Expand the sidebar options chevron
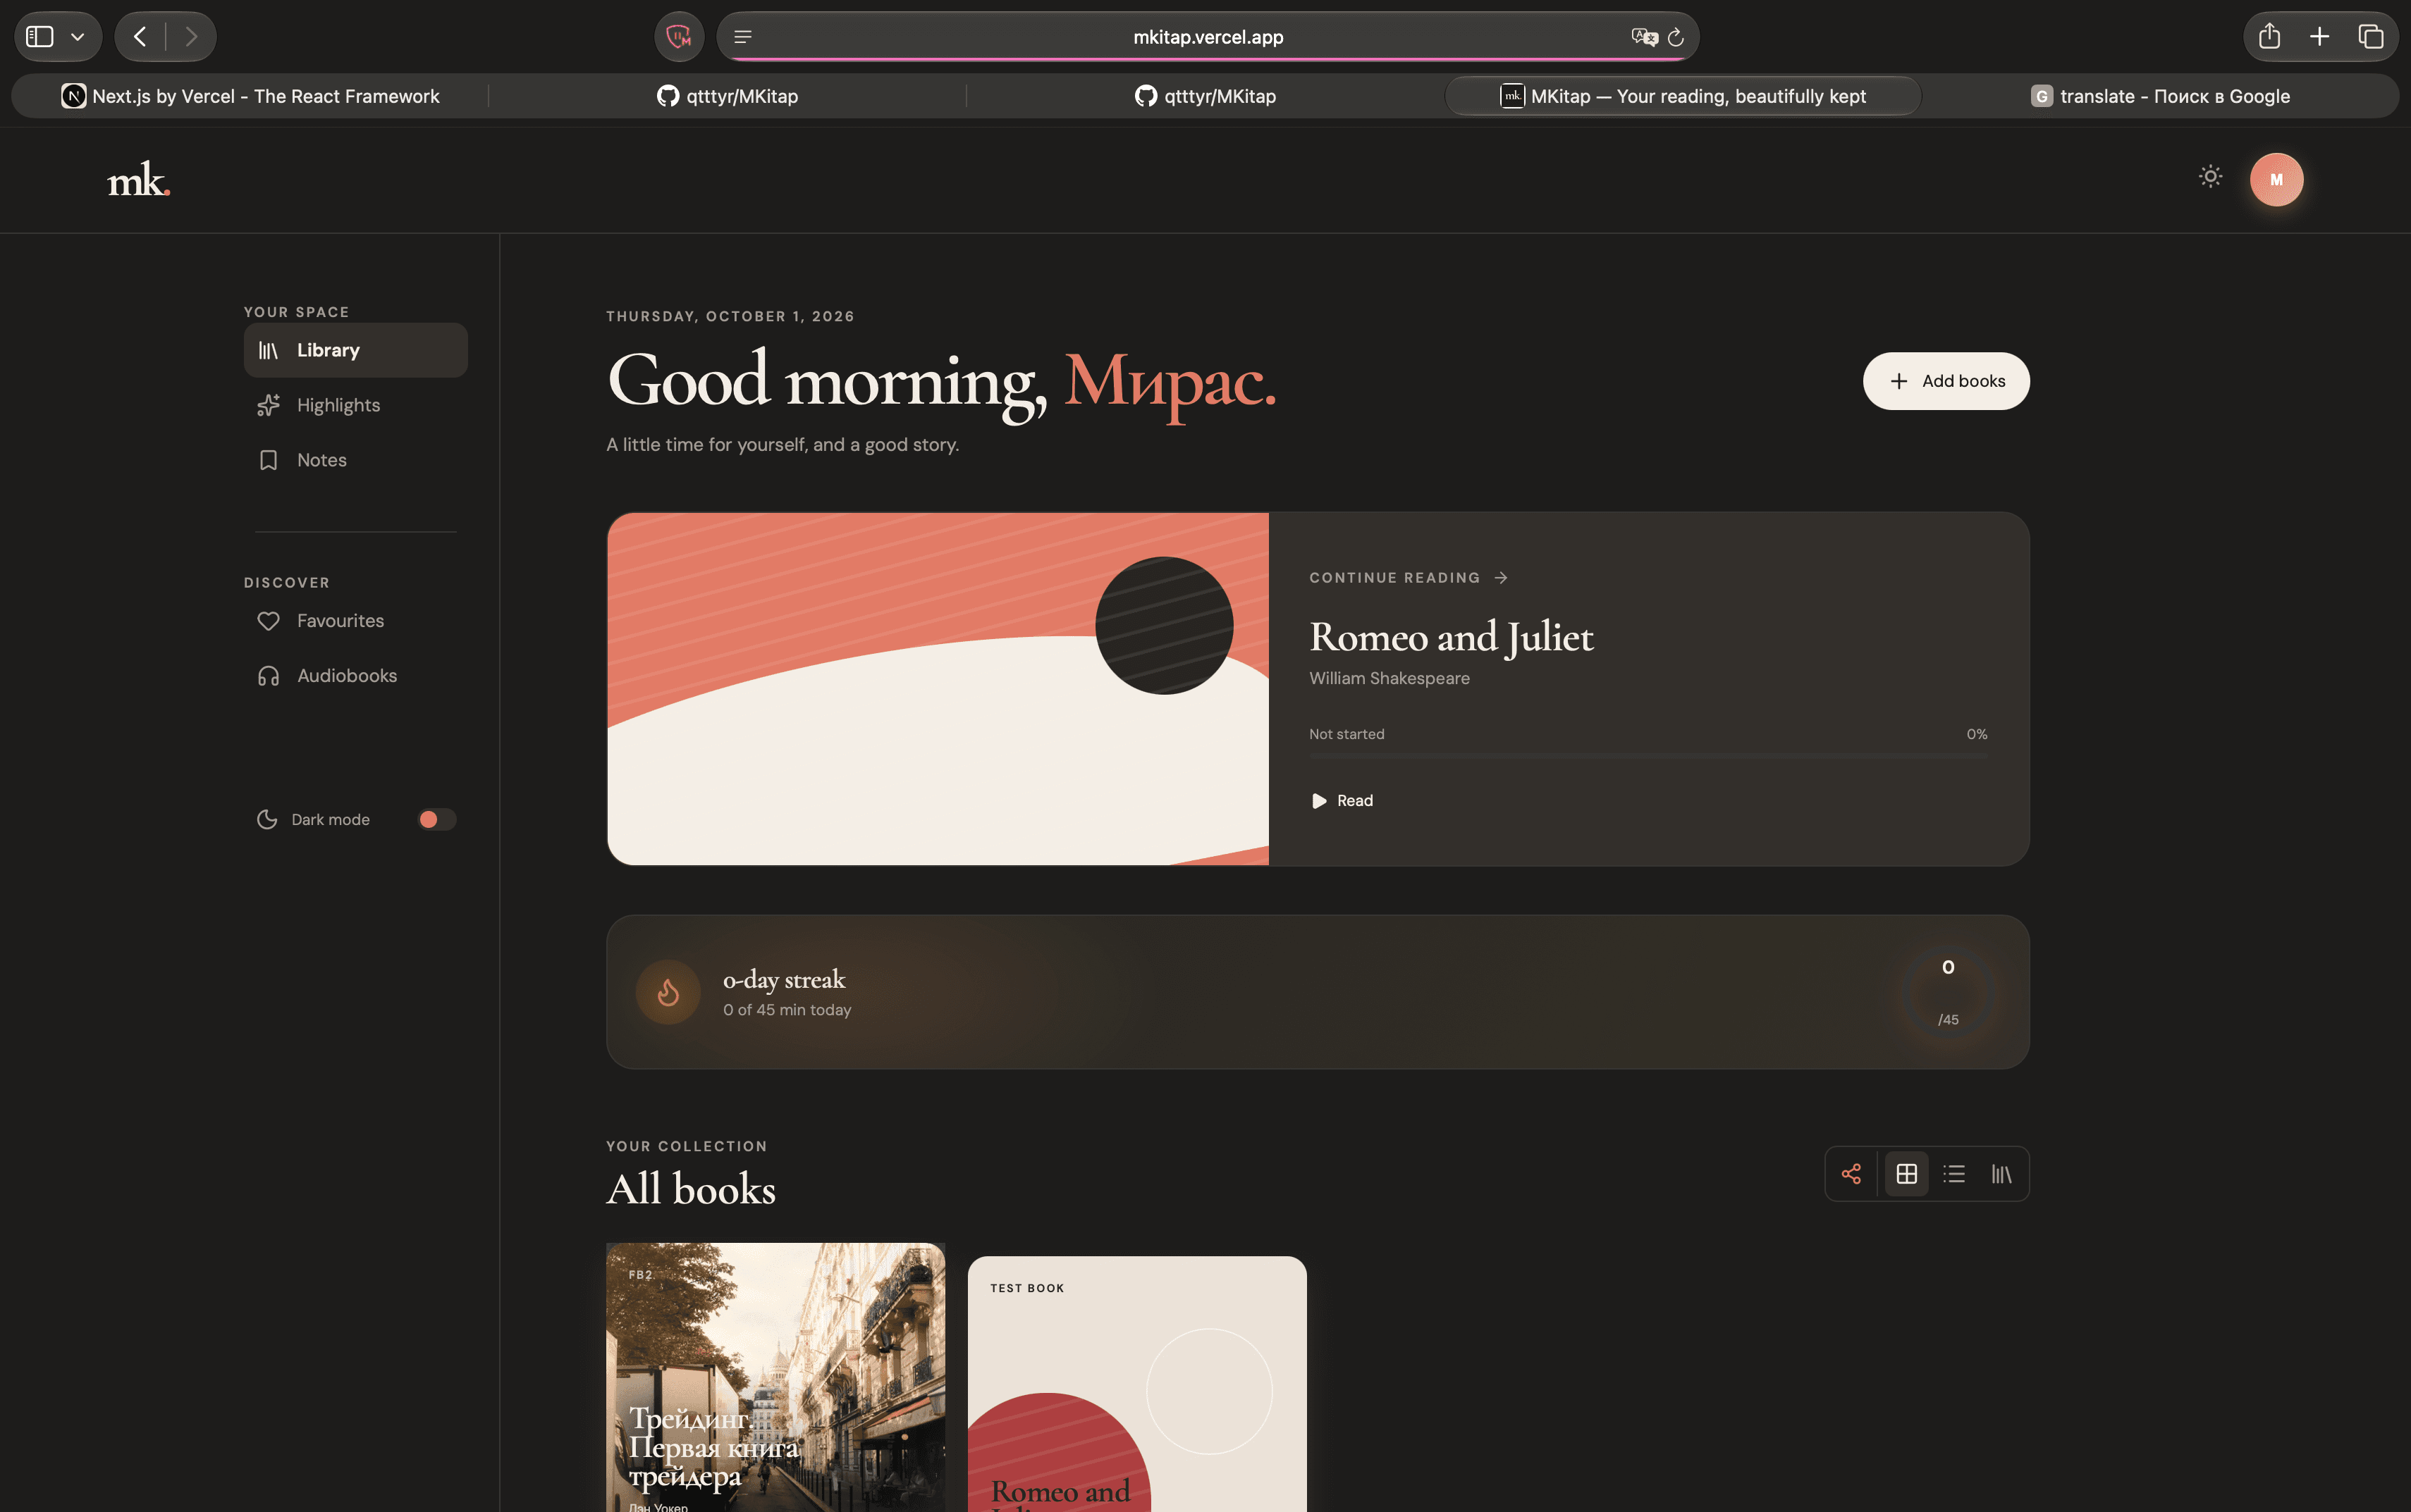 coord(78,37)
